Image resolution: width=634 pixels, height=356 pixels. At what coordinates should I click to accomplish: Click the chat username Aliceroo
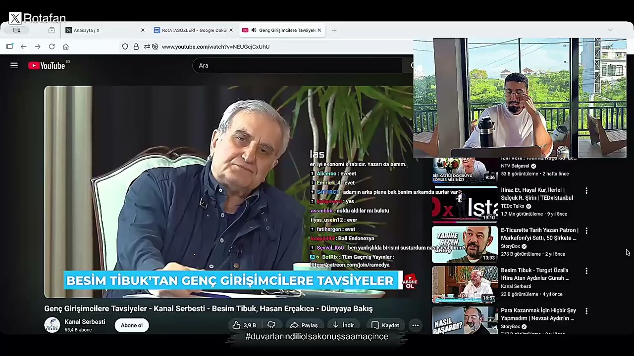[326, 174]
